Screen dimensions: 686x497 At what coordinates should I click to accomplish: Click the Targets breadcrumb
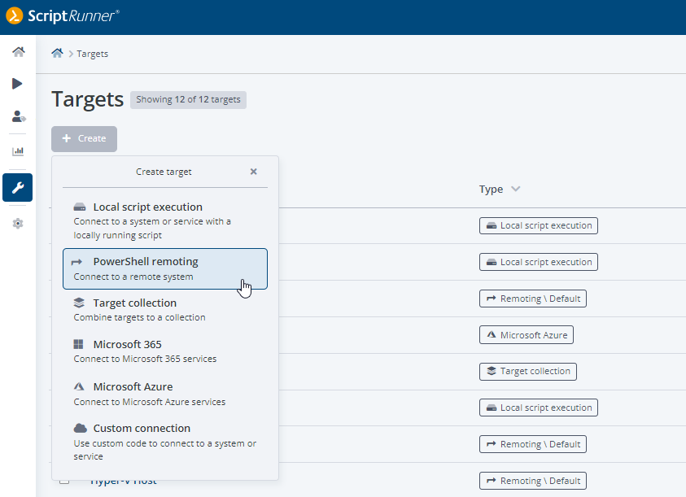(92, 54)
